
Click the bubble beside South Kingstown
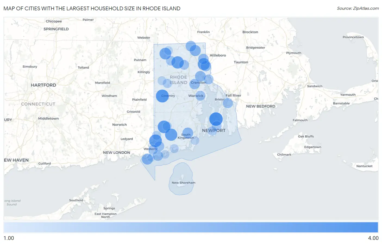tap(187, 133)
